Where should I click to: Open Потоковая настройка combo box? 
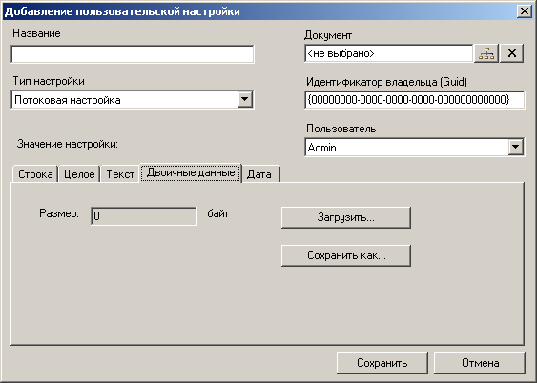pos(133,99)
